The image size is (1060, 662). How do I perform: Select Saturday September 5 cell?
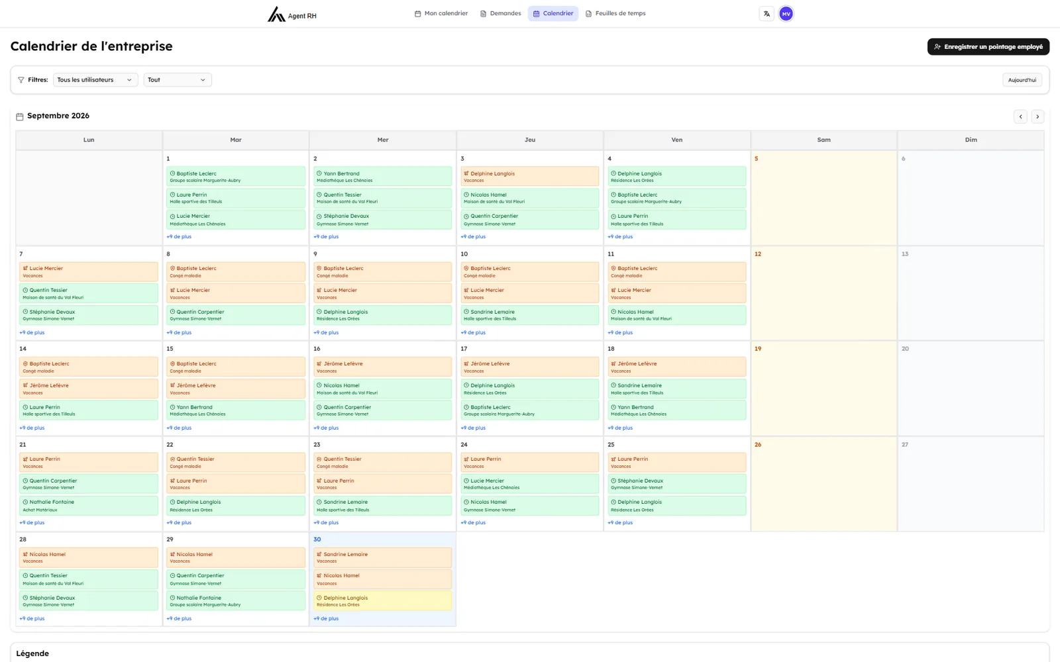click(x=824, y=198)
